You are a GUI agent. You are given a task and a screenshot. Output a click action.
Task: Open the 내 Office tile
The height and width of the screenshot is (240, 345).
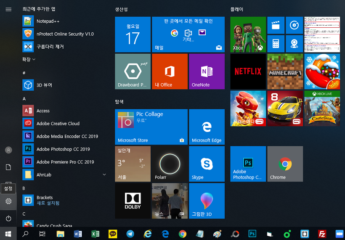(x=170, y=71)
